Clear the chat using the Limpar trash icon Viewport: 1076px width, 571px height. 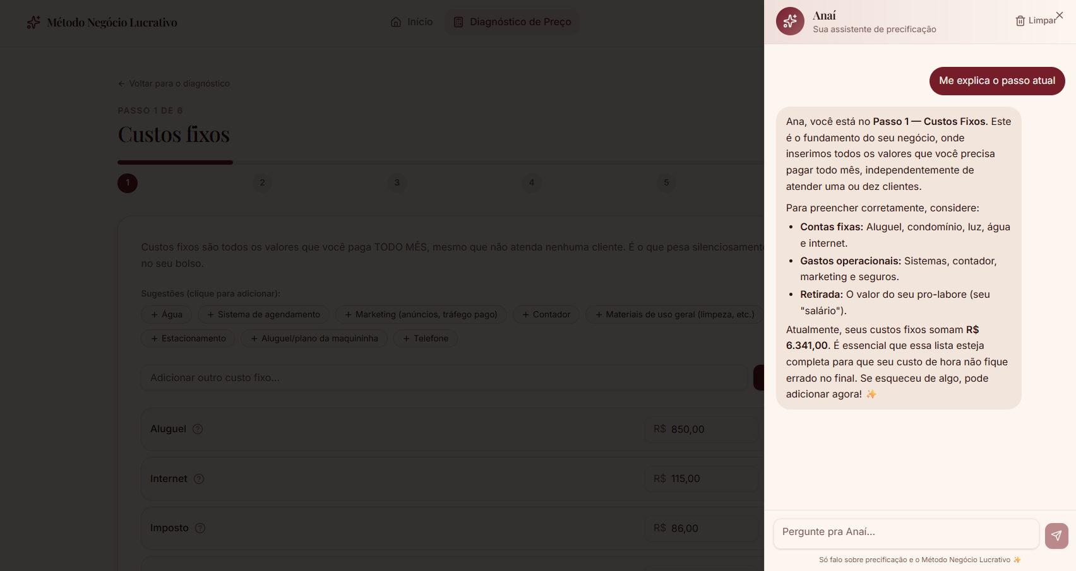1019,20
